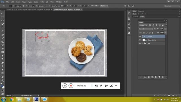Pause the screen recording
Screen dimensions: 181x102
coord(65,86)
